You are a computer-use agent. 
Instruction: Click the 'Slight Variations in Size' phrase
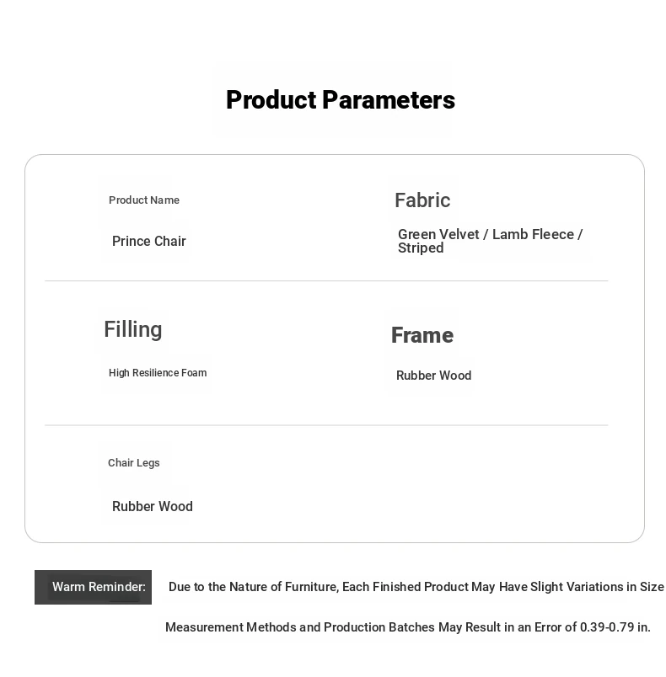coord(598,587)
